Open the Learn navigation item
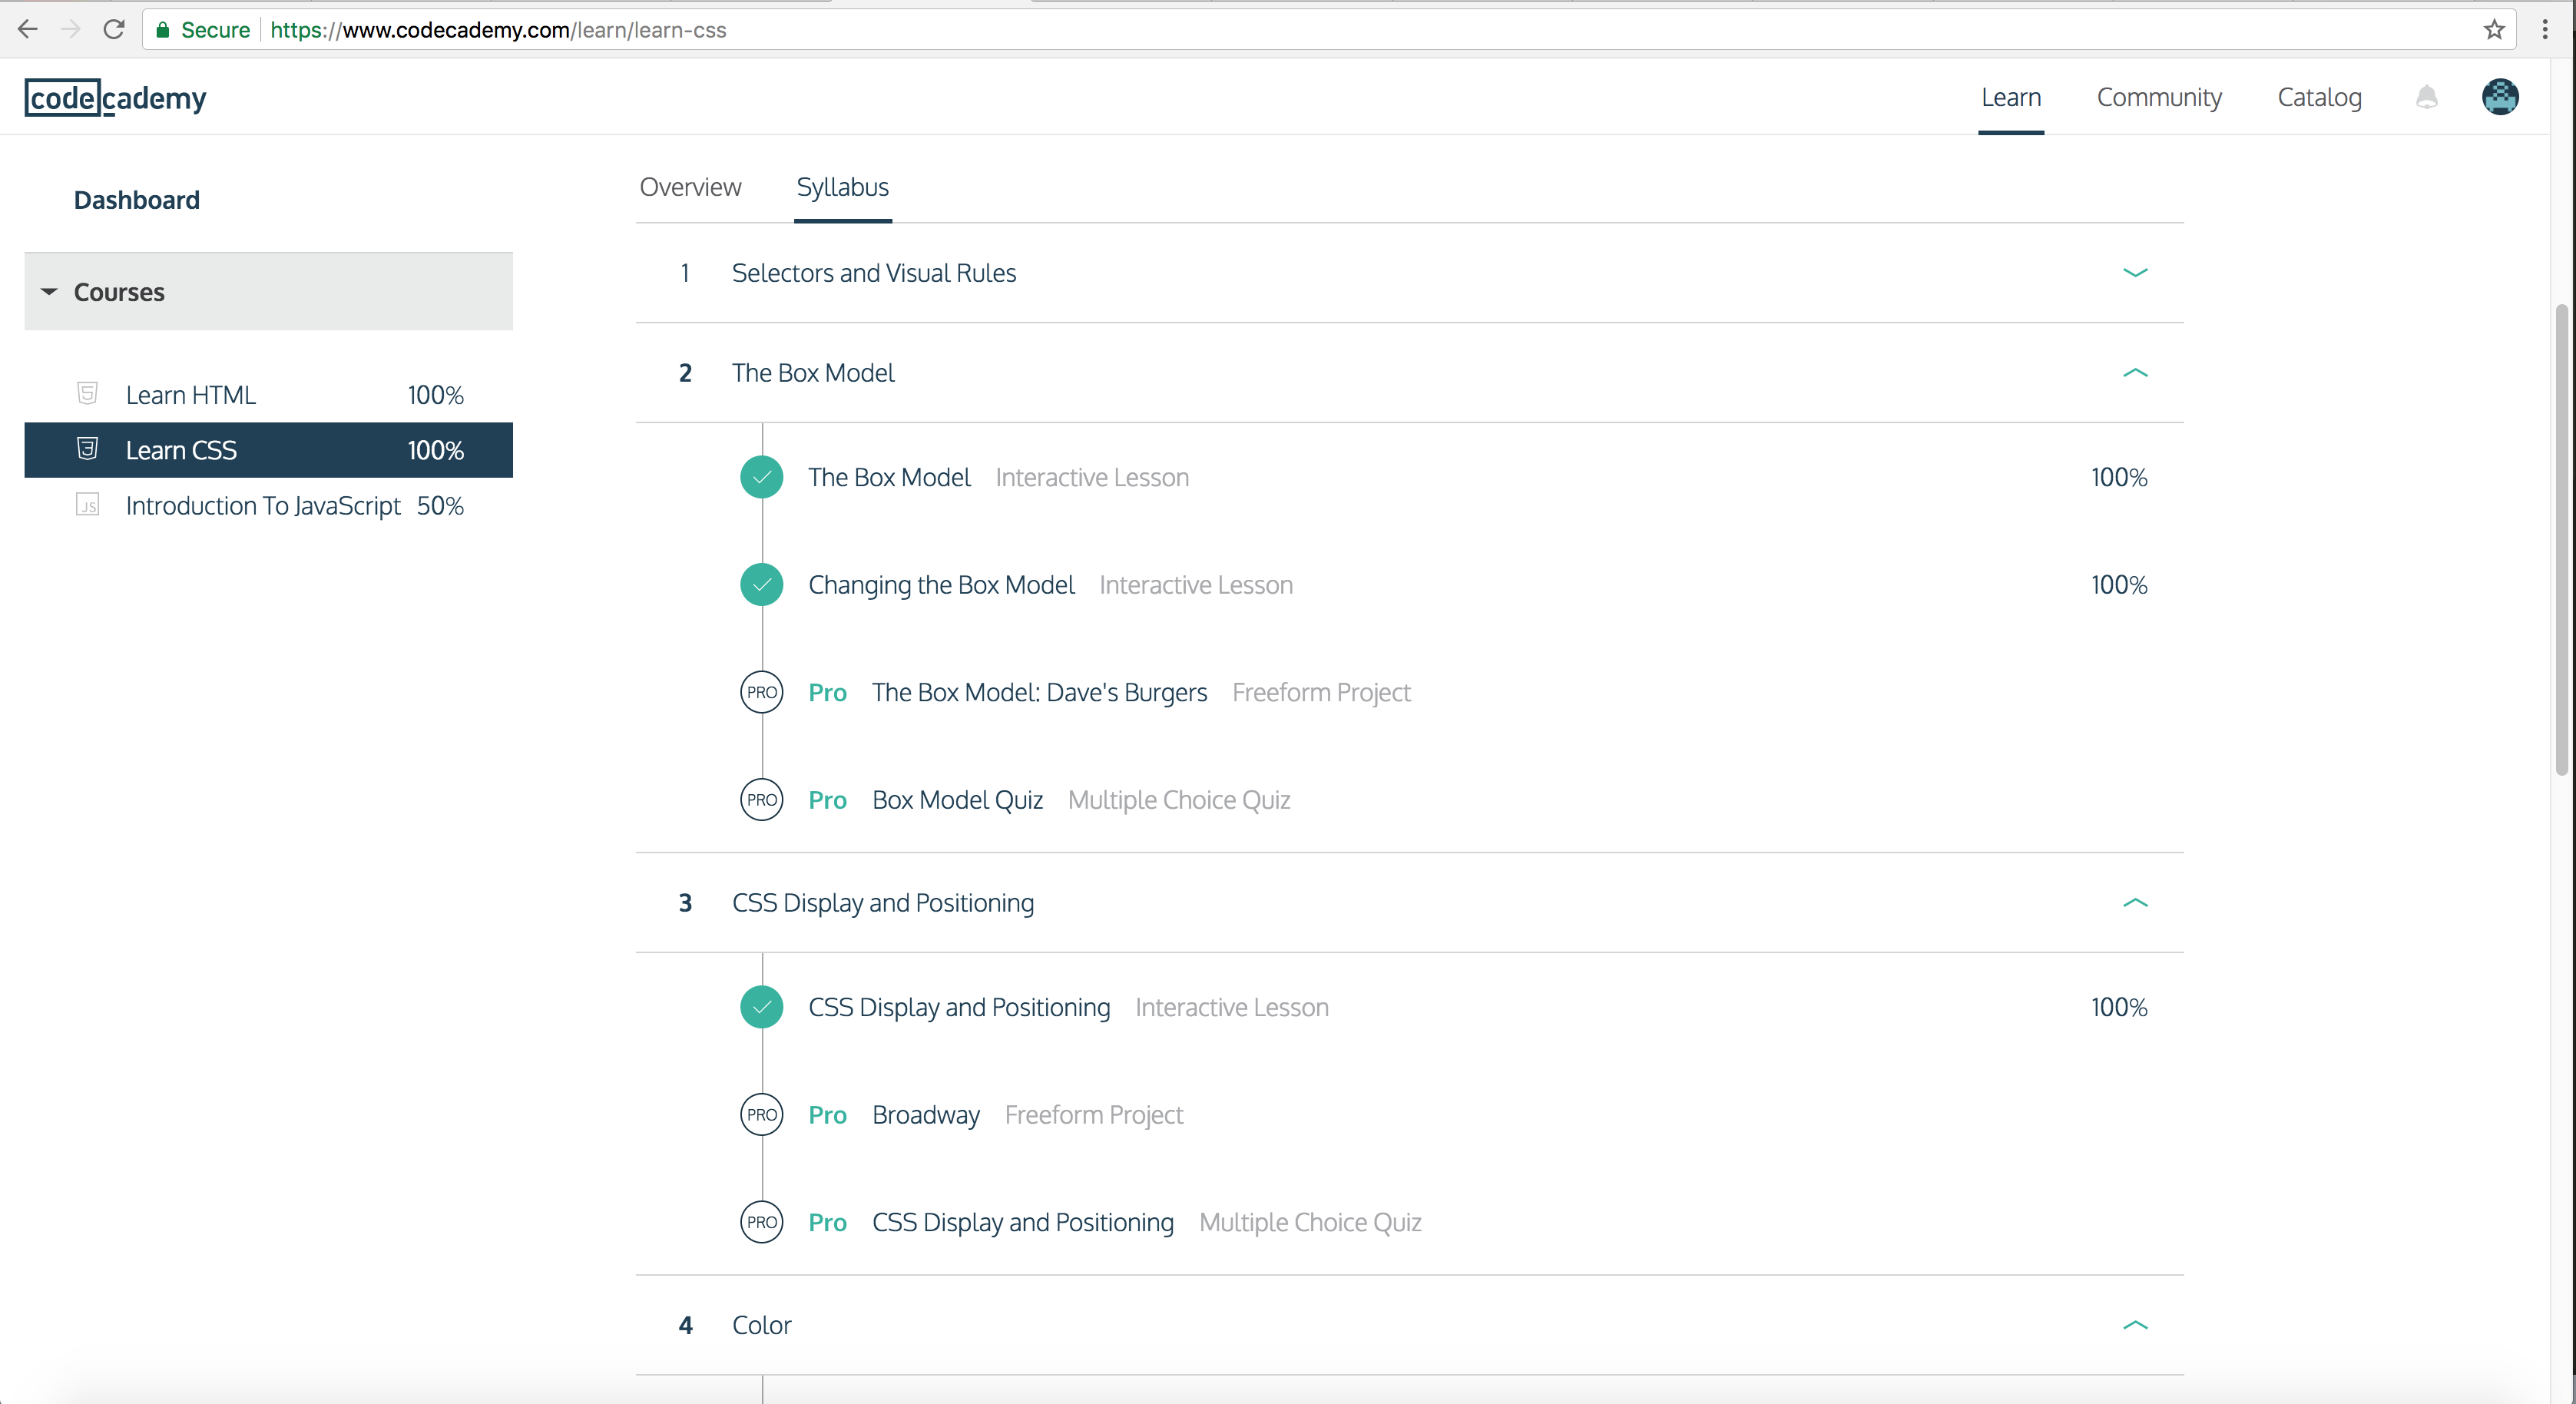2576x1404 pixels. (x=2011, y=97)
